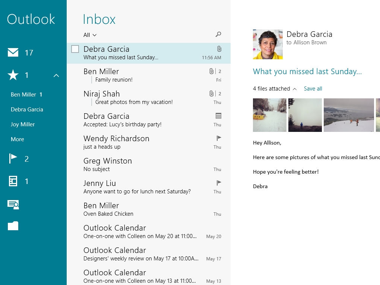Click the flag on Wendy Richardson's email

(x=219, y=138)
